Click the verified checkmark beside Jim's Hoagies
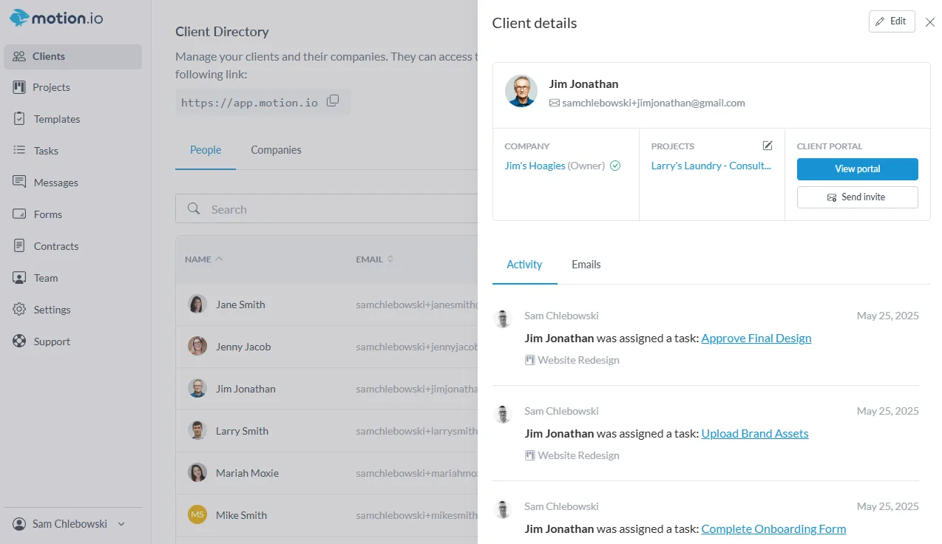Screen dimensions: 942x544 point(615,166)
